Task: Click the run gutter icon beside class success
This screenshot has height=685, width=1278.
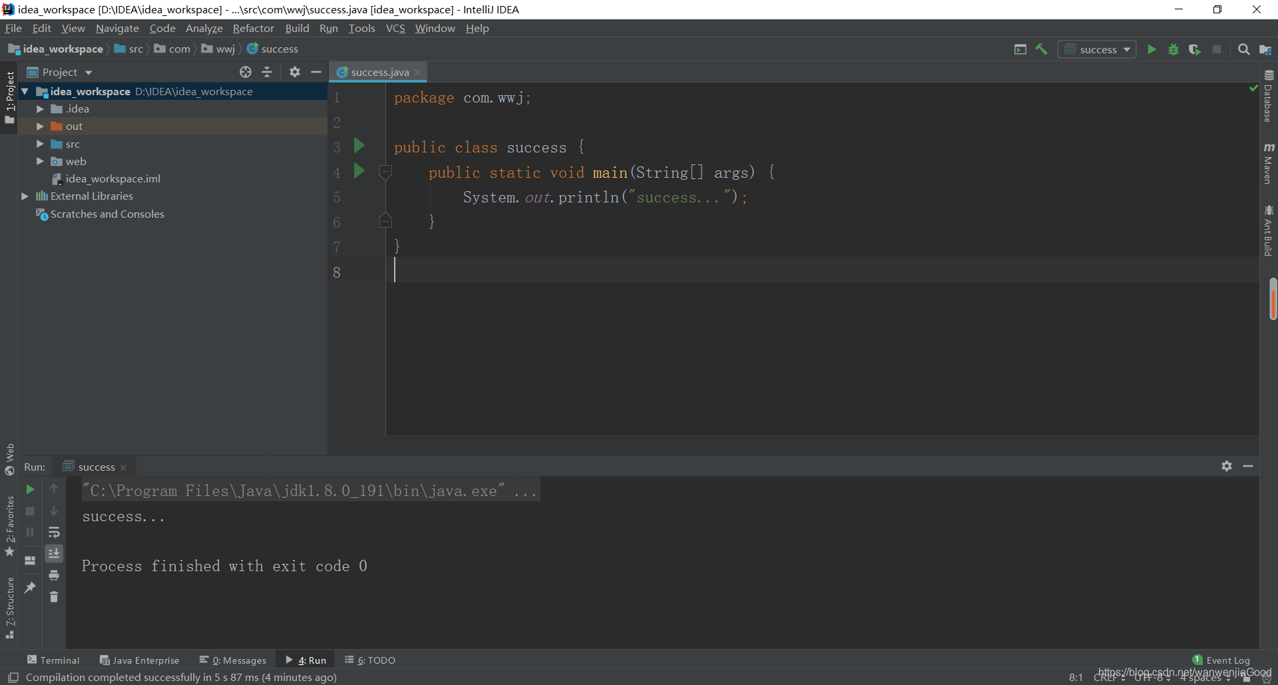Action: 359,146
